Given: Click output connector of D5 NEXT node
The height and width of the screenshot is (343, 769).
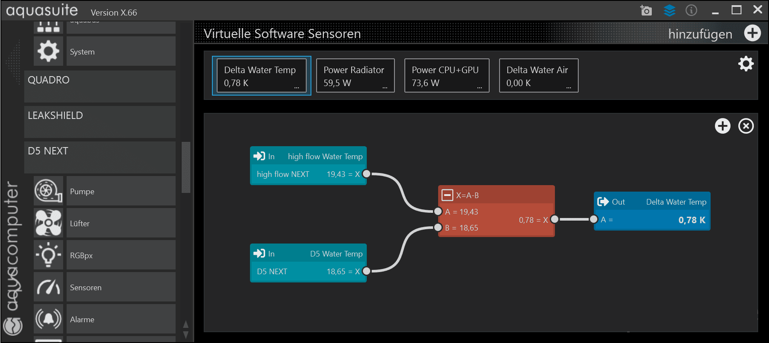Looking at the screenshot, I should 366,271.
